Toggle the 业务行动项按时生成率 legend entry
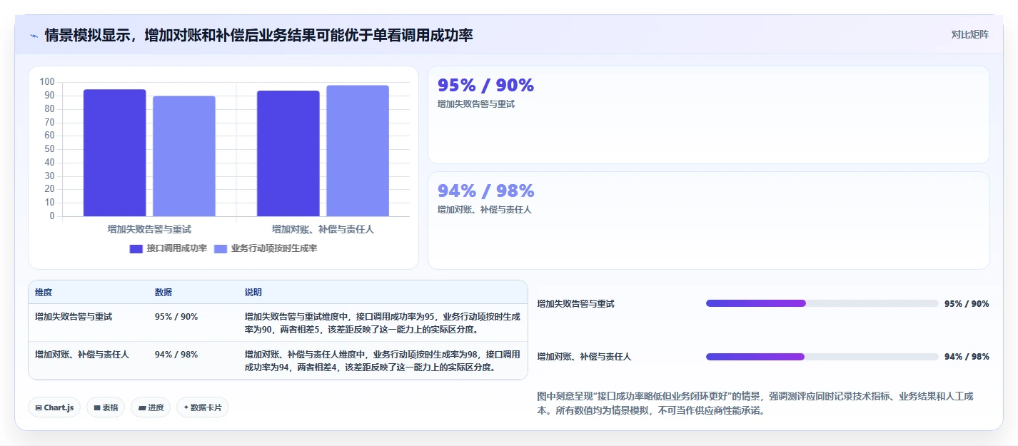Screen dimensions: 1018x446 click(x=266, y=248)
